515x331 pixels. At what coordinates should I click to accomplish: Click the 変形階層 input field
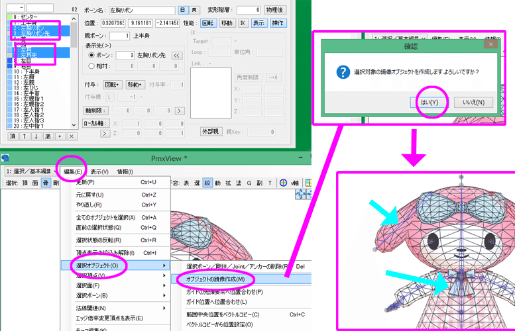tap(249, 10)
